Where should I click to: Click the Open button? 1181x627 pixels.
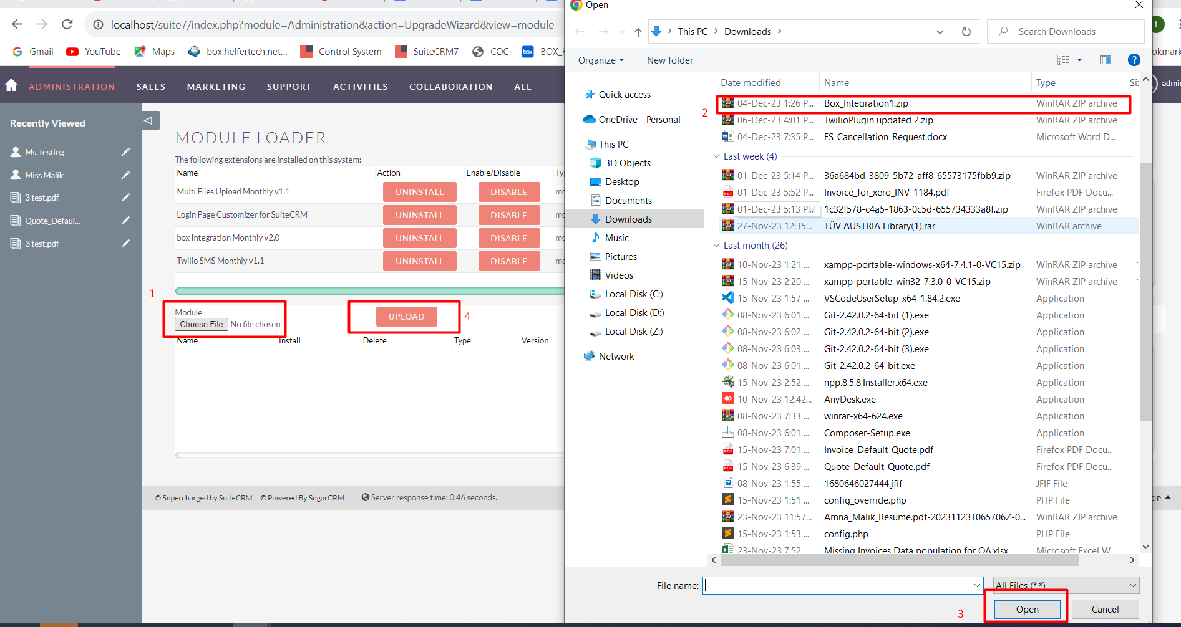click(x=1027, y=610)
